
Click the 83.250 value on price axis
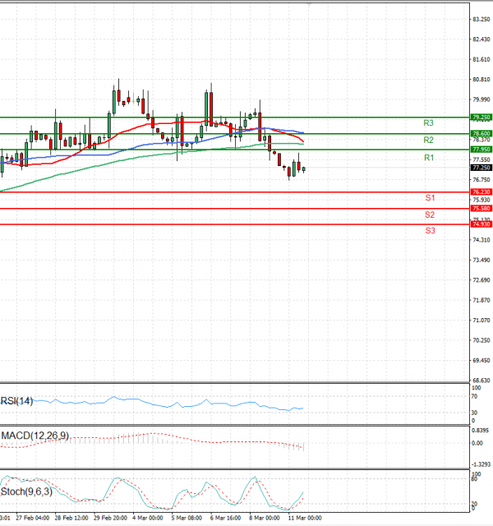point(481,19)
